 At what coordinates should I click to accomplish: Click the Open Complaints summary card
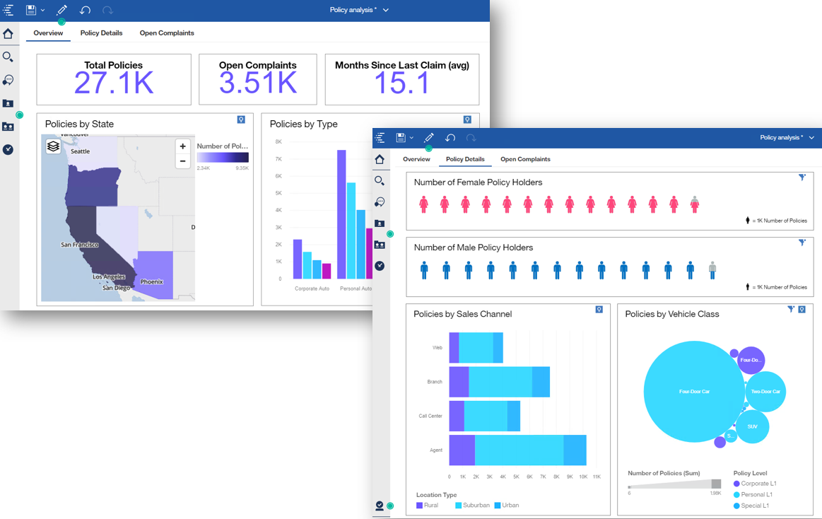257,79
